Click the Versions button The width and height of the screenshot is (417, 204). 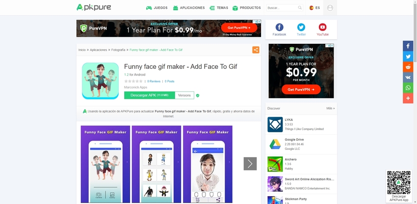point(184,95)
